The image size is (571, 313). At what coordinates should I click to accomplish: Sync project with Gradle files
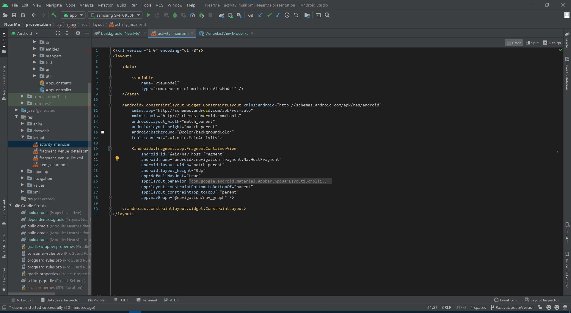pyautogui.click(x=221, y=15)
